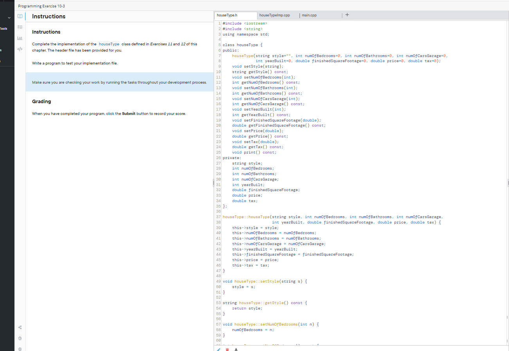The image size is (509, 351).
Task: Open the main.cpp tab
Action: pyautogui.click(x=309, y=15)
